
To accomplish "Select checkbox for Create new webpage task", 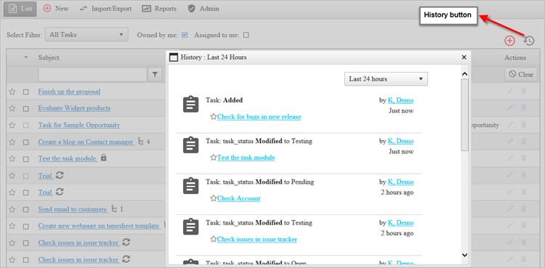I will pyautogui.click(x=25, y=227).
